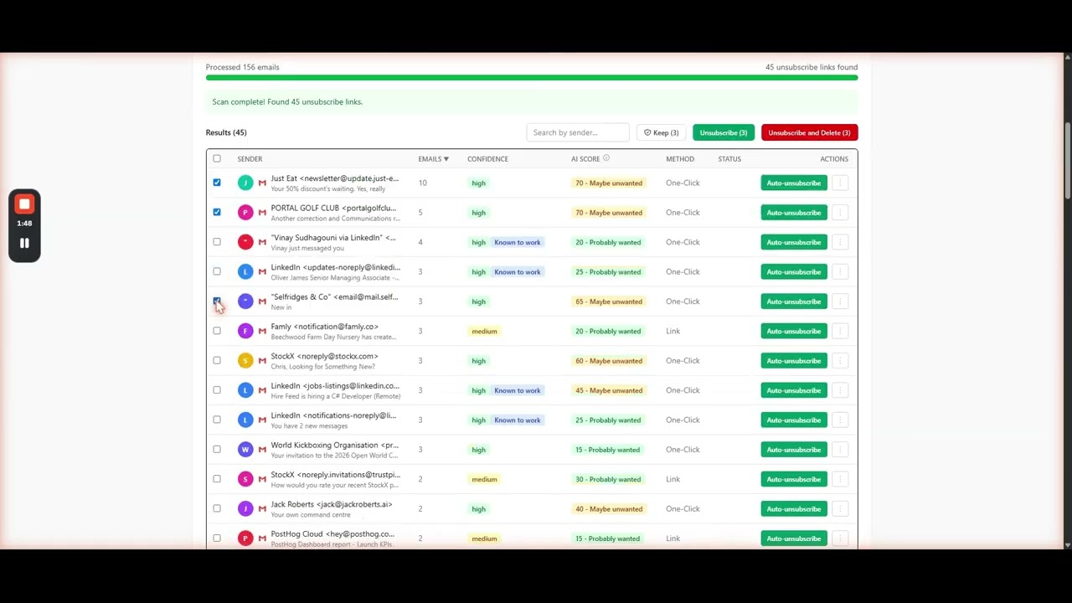This screenshot has width=1072, height=603.
Task: Sort by the AI Score column header
Action: [585, 158]
